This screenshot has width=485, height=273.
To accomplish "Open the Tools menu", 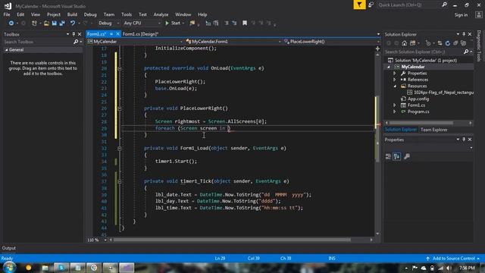I will coord(127,14).
